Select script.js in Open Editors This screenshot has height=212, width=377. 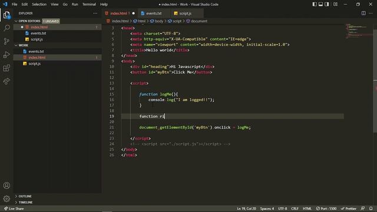pyautogui.click(x=58, y=39)
